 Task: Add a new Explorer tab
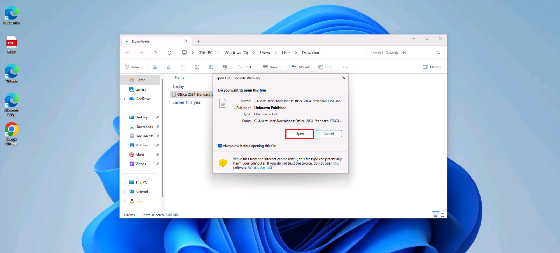(198, 41)
